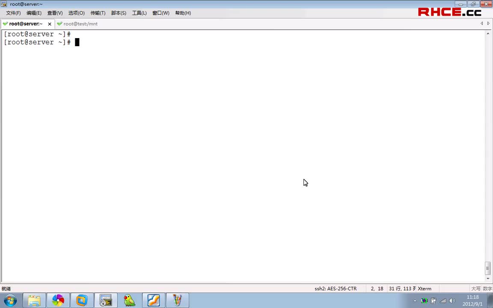This screenshot has height=308, width=493.
Task: Open the blue and orange taskbar app
Action: point(154,300)
